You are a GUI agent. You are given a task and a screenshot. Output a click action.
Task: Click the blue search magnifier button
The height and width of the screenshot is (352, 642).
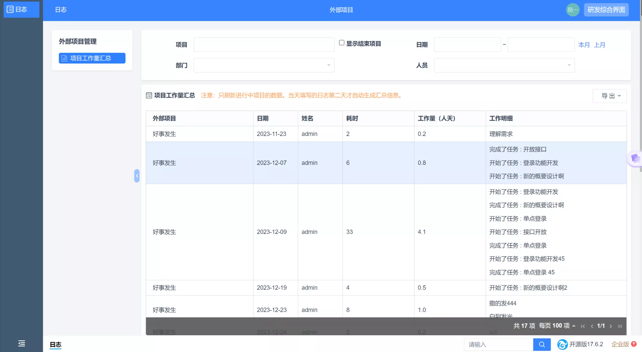[542, 344]
